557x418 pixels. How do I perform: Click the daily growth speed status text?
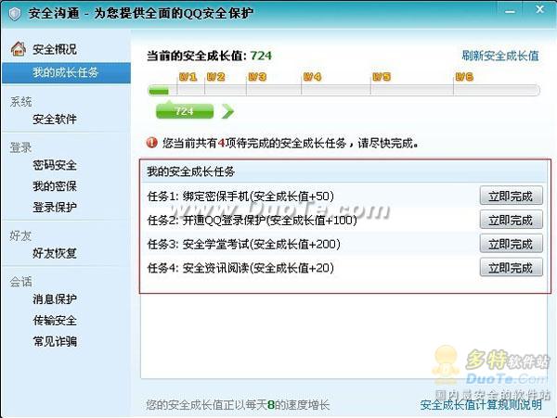coord(238,404)
